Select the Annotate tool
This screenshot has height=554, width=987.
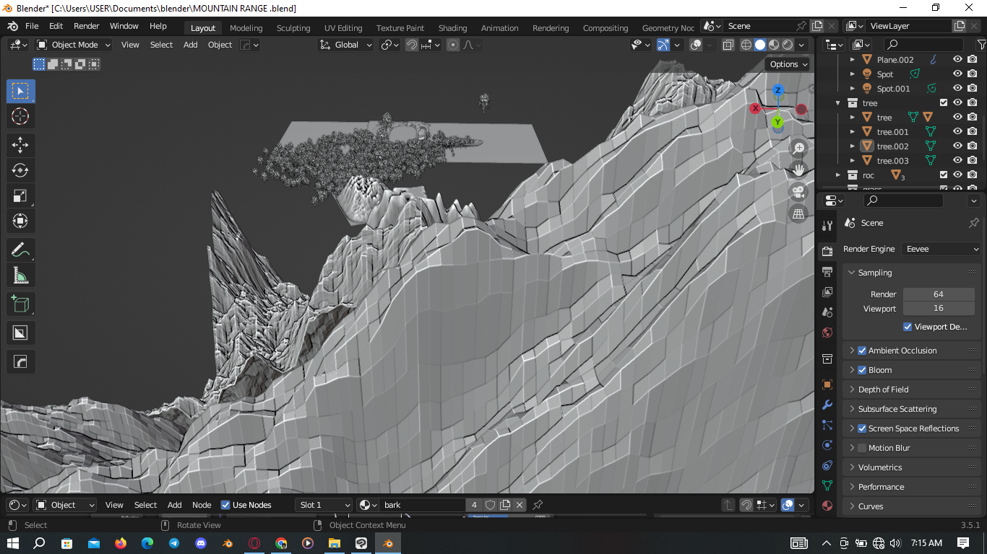click(20, 250)
